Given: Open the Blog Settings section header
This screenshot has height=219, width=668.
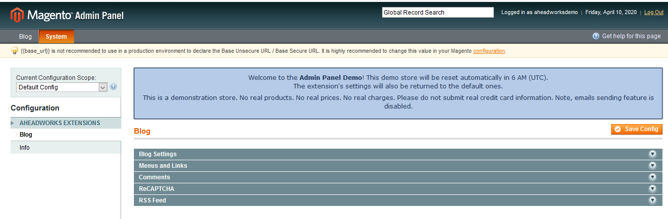Looking at the screenshot, I should (398, 154).
